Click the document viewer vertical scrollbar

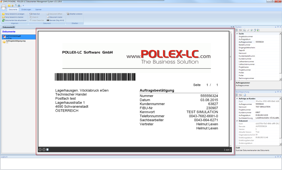pyautogui.click(x=232, y=78)
